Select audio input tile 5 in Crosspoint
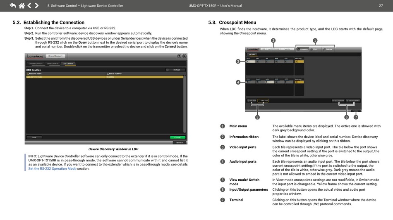 click(x=289, y=82)
